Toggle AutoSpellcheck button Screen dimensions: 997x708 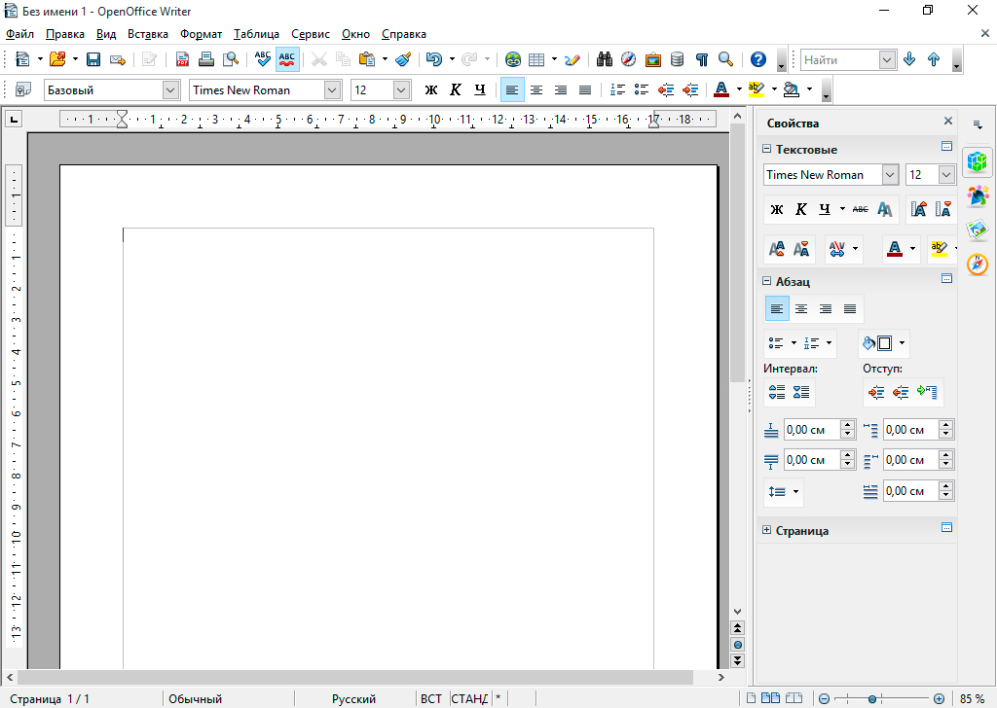pyautogui.click(x=287, y=59)
